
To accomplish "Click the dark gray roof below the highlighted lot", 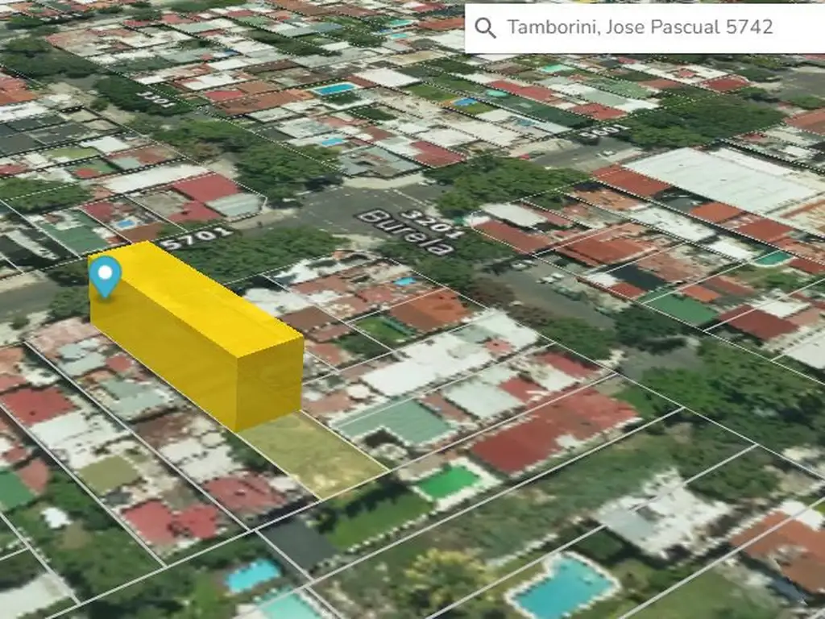I will coord(298,542).
